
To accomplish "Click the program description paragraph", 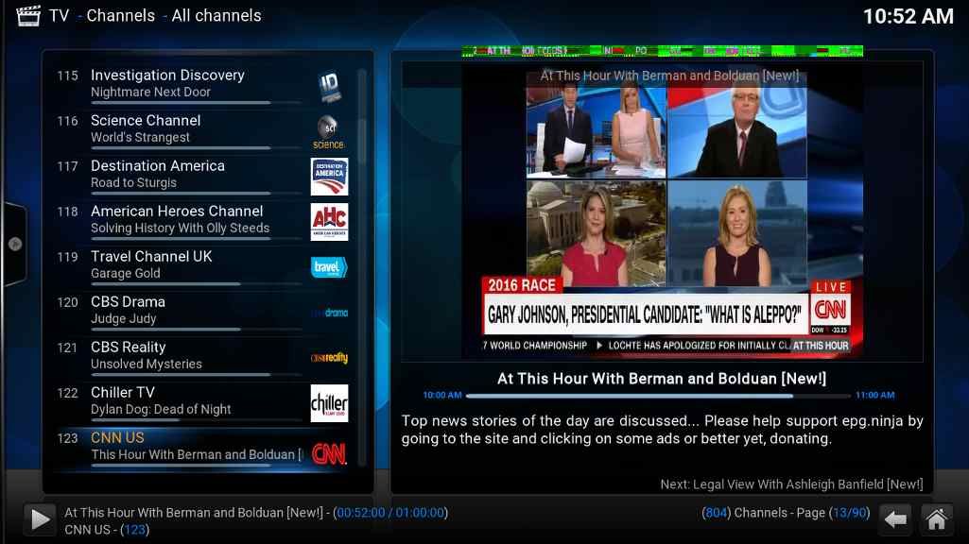I will click(662, 430).
